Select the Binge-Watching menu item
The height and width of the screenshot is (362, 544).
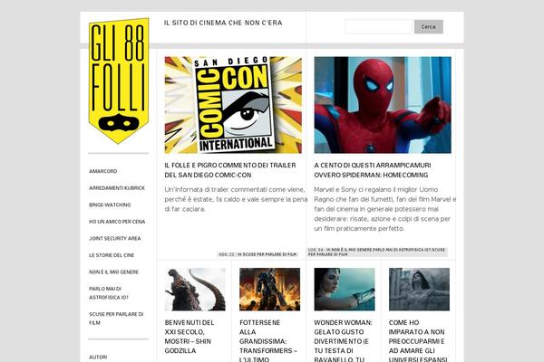click(x=110, y=205)
